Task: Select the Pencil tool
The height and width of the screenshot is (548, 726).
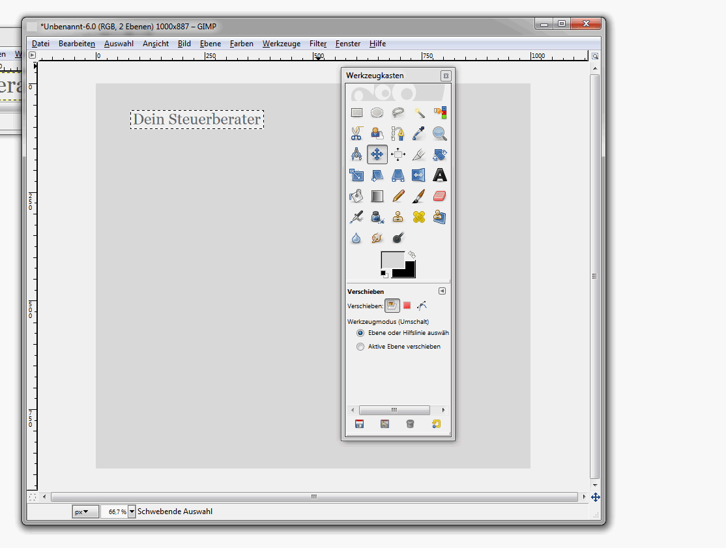Action: (398, 196)
